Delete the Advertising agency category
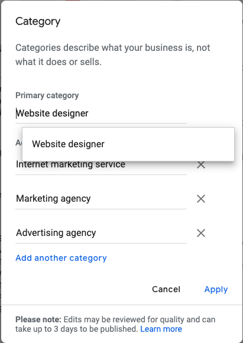This screenshot has width=243, height=343. (201, 233)
